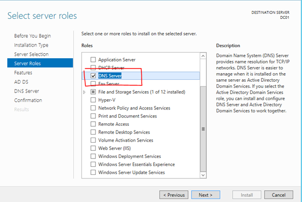The width and height of the screenshot is (302, 202).
Task: Check the Fax Server role checkbox
Action: tap(93, 84)
